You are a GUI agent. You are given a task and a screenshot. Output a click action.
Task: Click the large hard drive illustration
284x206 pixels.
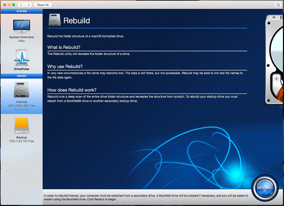274,60
